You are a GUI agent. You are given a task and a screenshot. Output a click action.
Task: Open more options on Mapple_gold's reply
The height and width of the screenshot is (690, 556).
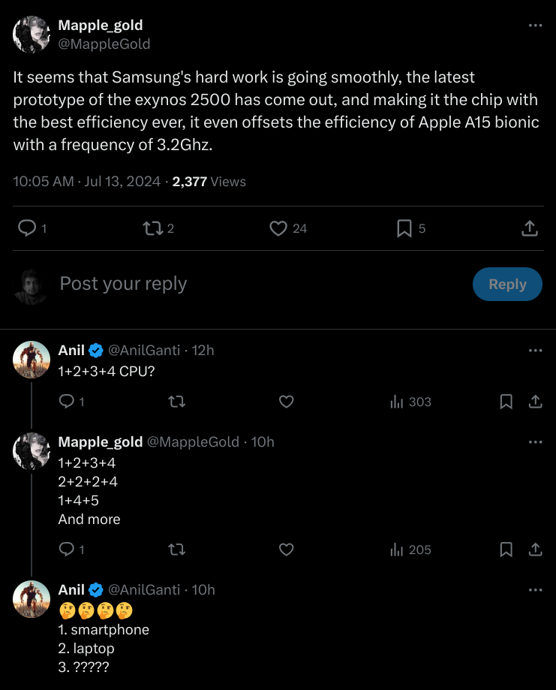[x=535, y=442]
